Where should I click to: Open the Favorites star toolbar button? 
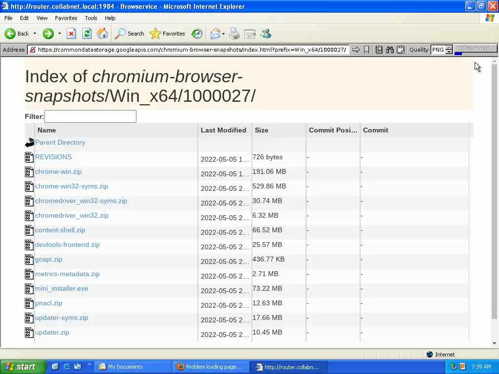[167, 34]
